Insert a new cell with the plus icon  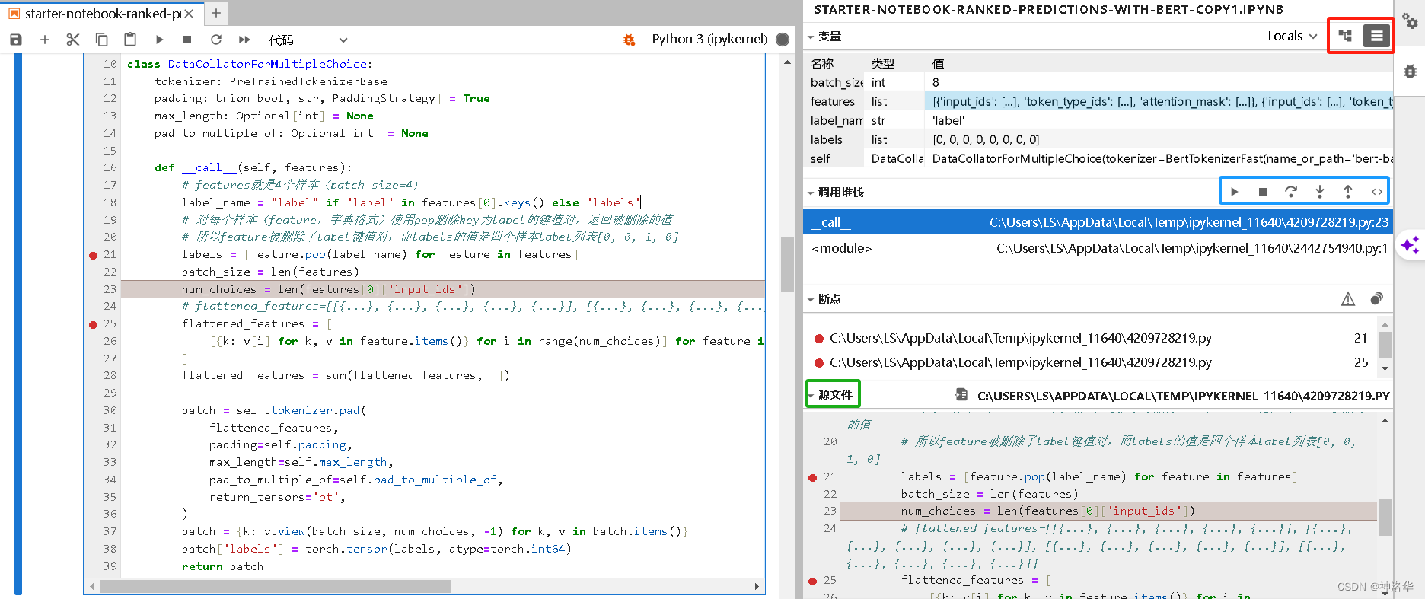[x=45, y=40]
